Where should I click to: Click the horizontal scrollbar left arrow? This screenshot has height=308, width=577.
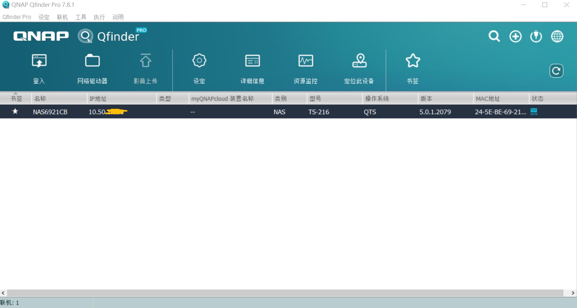(3, 293)
